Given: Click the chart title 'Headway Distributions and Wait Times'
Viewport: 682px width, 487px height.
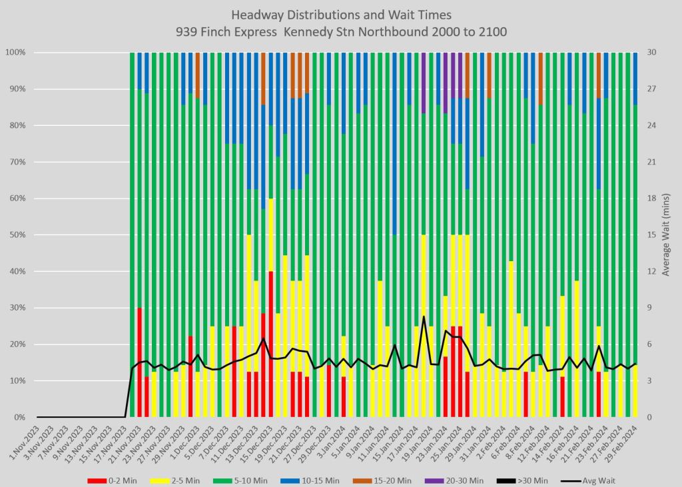Looking at the screenshot, I should pos(340,15).
